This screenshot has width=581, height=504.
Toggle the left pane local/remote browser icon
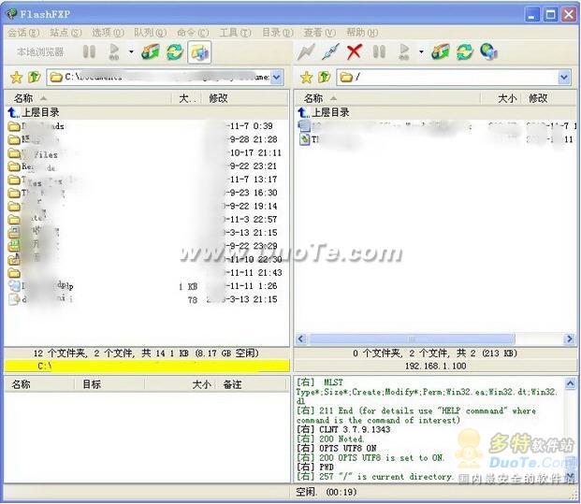(199, 52)
